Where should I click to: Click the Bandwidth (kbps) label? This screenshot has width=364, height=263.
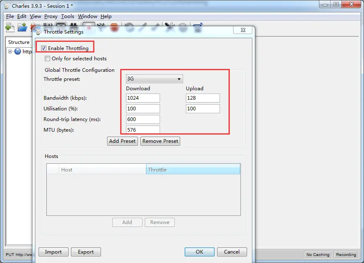point(65,98)
